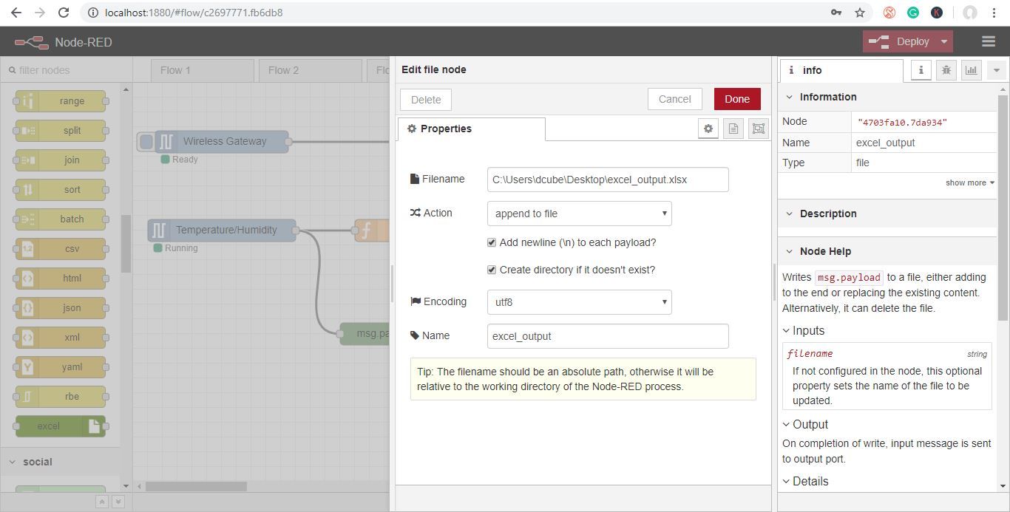Collapse all palette categories up-arrows icon
Screen dimensions: 1010x512
(102, 502)
